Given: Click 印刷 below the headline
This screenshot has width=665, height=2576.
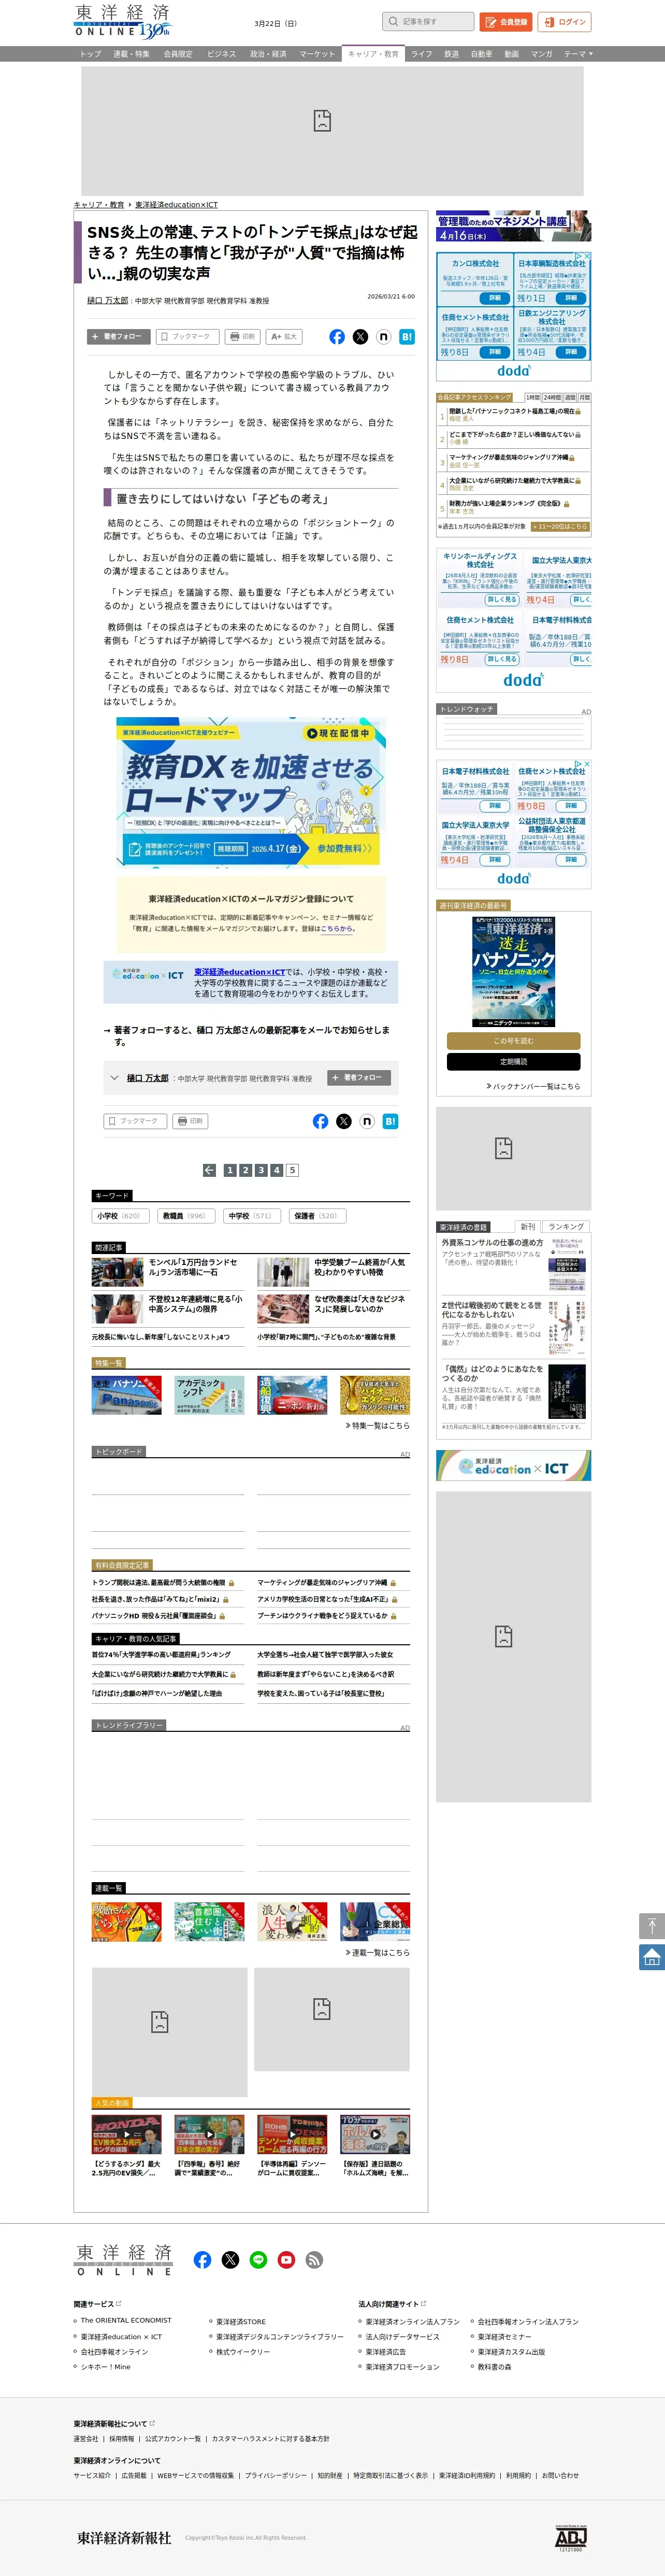Looking at the screenshot, I should [243, 337].
